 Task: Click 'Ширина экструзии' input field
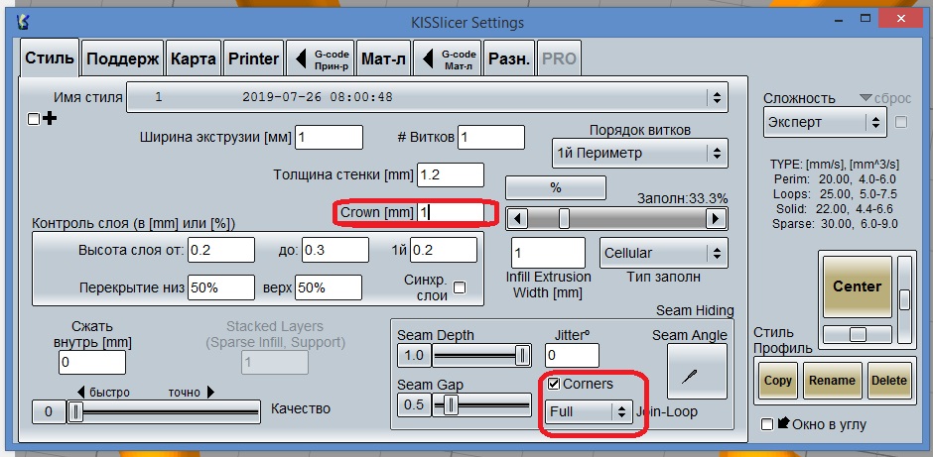(329, 137)
